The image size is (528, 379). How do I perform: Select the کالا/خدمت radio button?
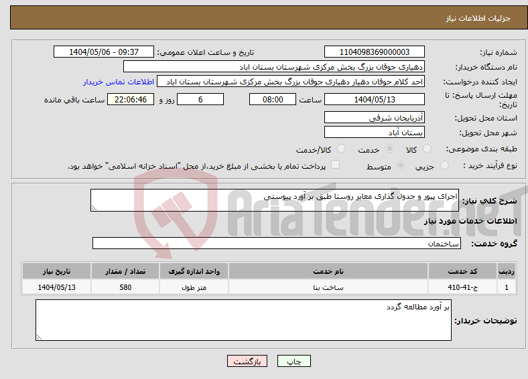[342, 149]
